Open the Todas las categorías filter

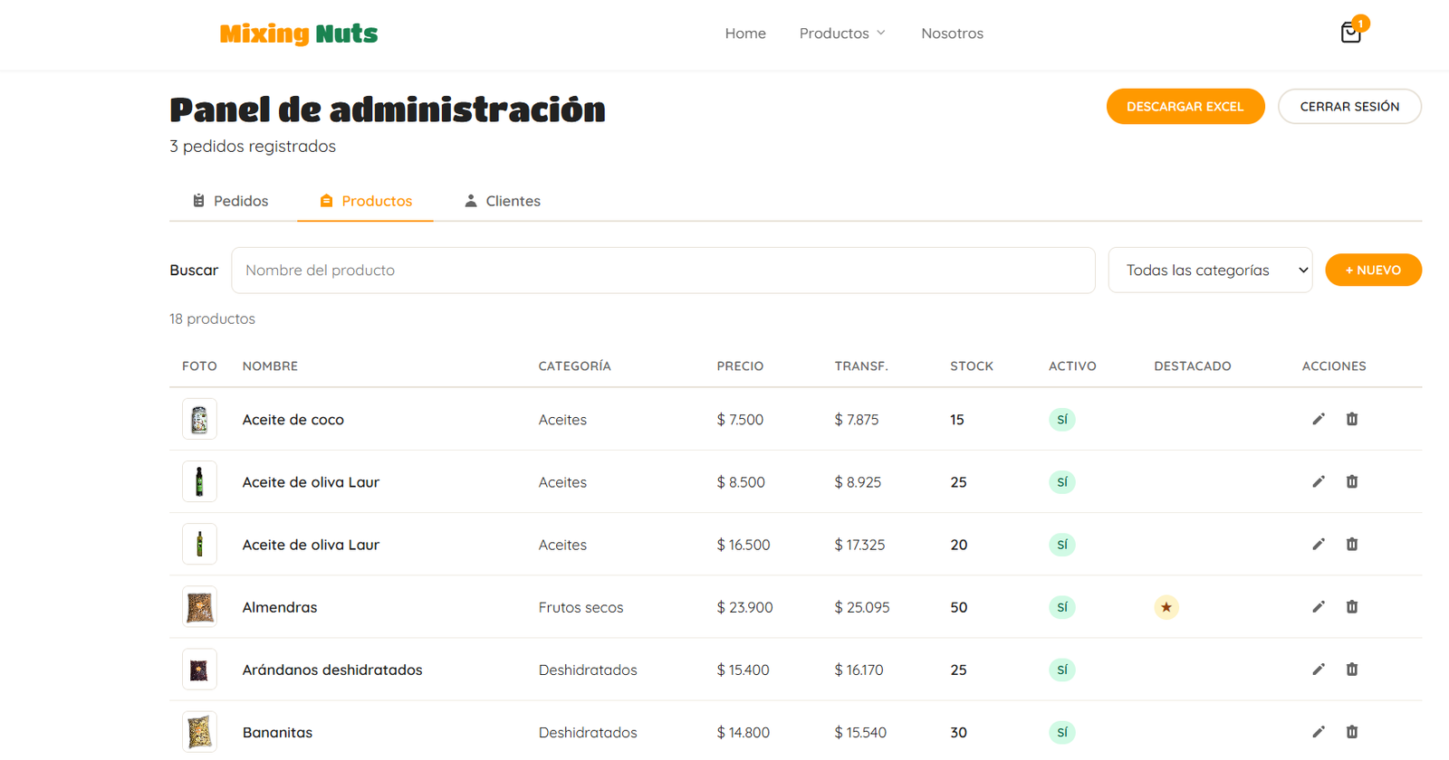point(1210,270)
